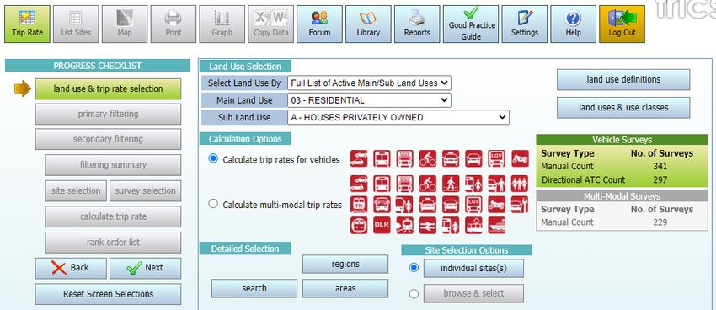Image resolution: width=716 pixels, height=310 pixels.
Task: Click the motorcycle icon in vehicles row
Action: coord(520,159)
